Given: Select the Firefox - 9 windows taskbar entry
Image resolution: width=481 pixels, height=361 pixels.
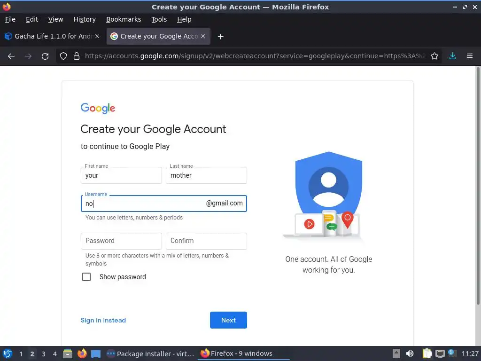Looking at the screenshot, I should point(244,353).
